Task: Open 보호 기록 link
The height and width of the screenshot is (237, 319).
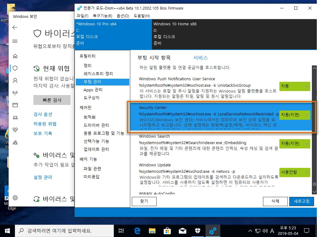Action: 43,133
